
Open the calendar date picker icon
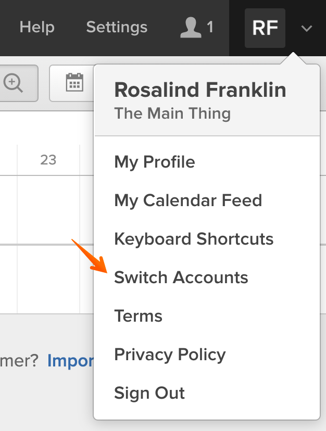pyautogui.click(x=74, y=82)
